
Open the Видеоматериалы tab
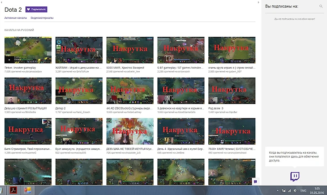(42, 18)
